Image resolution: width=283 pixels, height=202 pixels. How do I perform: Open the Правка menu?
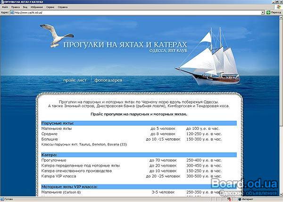(15, 8)
